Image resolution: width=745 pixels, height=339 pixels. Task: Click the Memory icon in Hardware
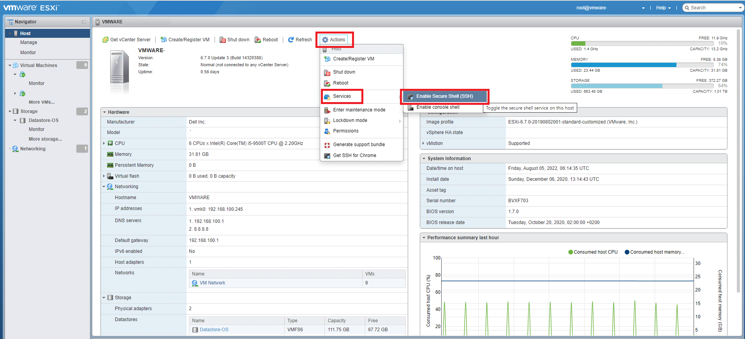110,154
